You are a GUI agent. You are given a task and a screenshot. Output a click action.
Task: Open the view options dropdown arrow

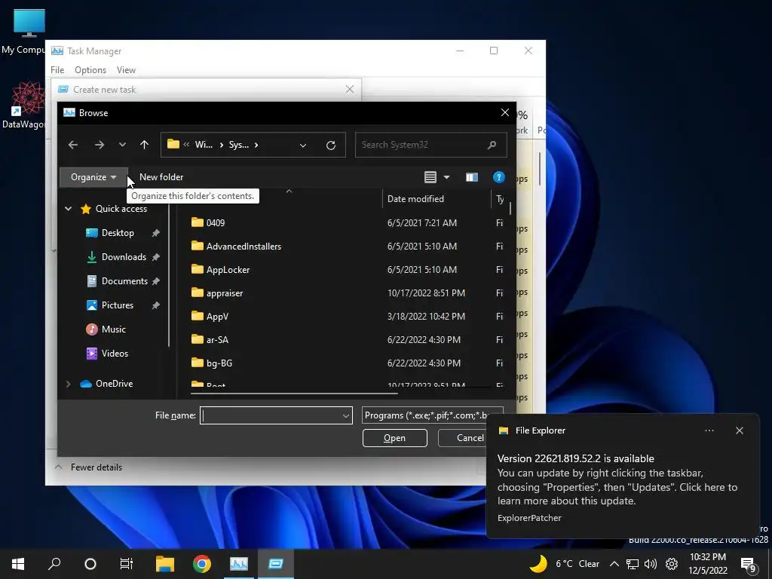(x=446, y=177)
